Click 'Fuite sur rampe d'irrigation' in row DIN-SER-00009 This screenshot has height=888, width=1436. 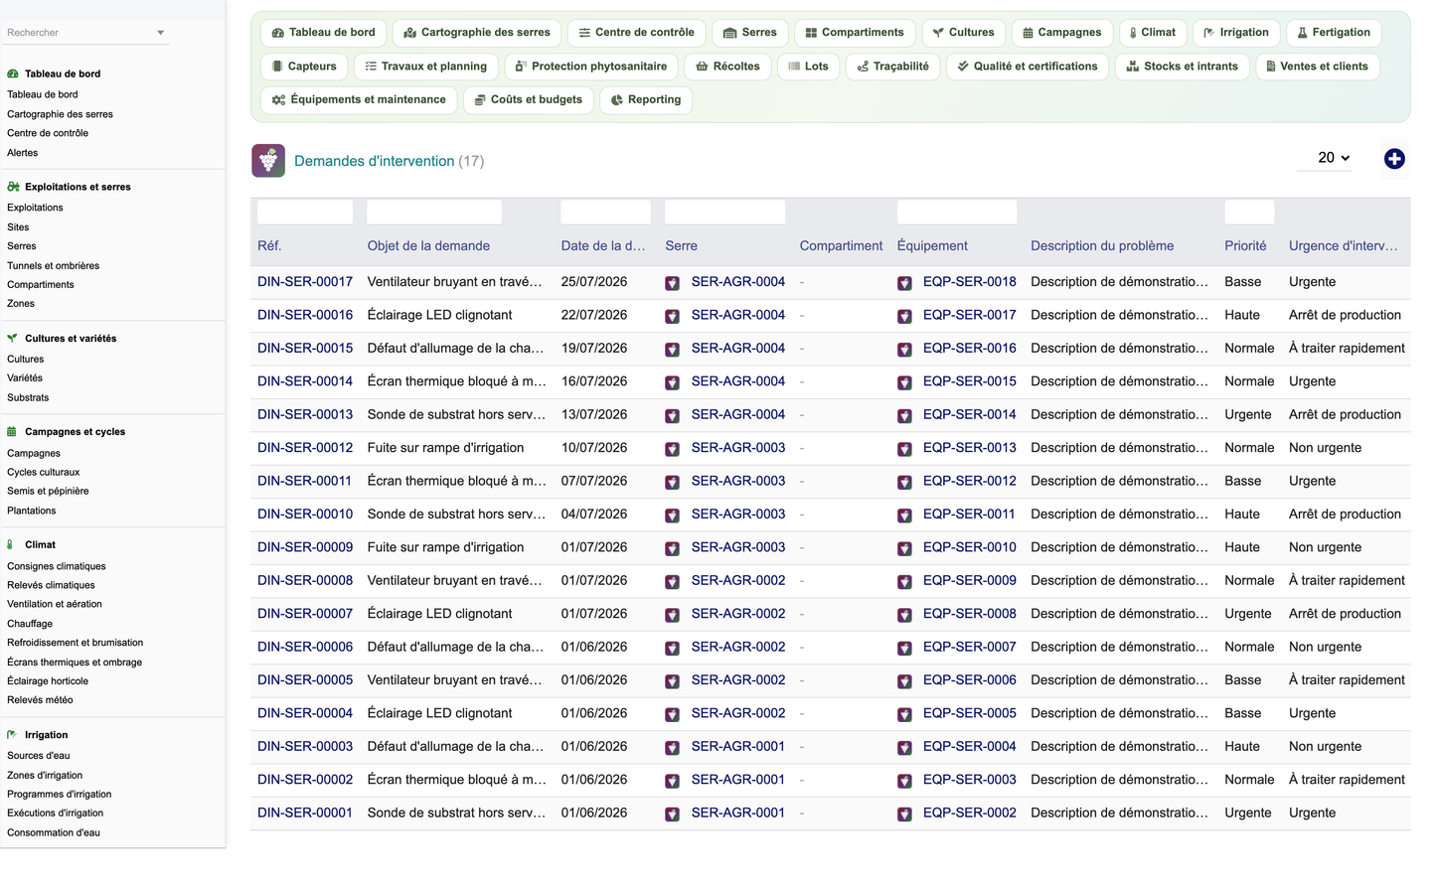tap(445, 547)
